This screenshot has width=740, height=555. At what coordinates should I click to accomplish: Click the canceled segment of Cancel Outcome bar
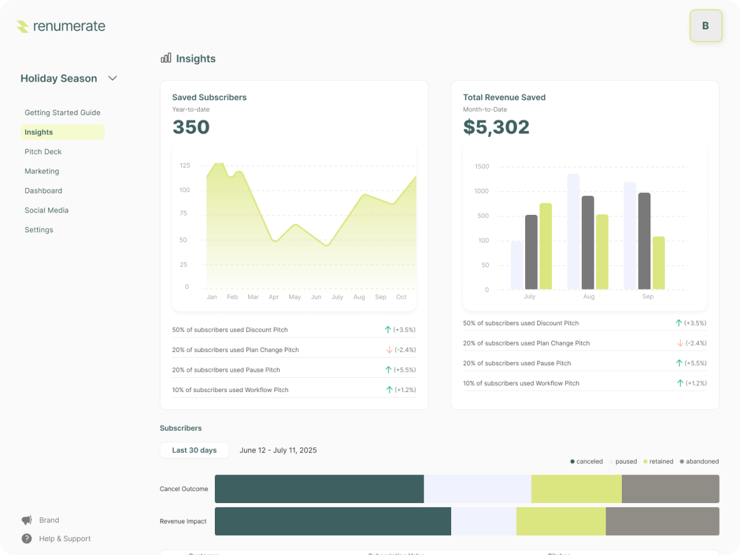point(319,489)
